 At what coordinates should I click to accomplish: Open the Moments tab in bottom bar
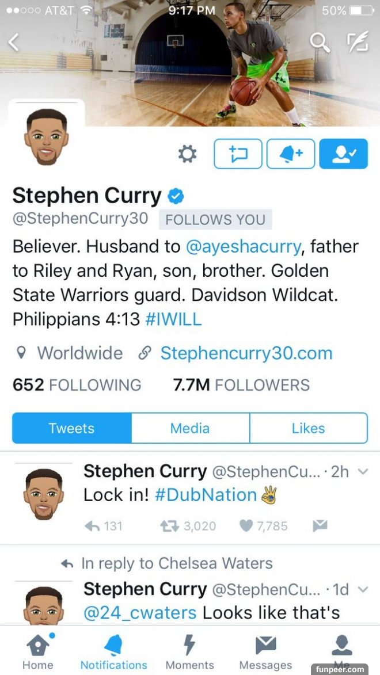coord(189,652)
